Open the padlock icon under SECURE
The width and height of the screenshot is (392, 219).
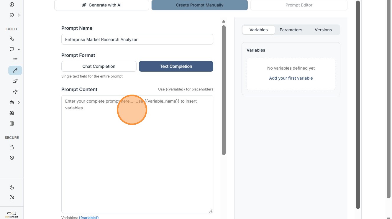coord(12,147)
